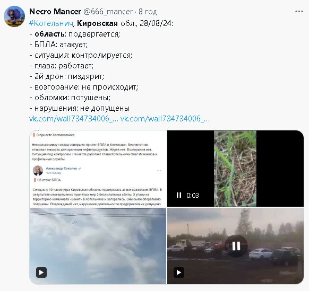Click large pause overlay on parking lot video
The image size is (309, 291).
click(236, 246)
